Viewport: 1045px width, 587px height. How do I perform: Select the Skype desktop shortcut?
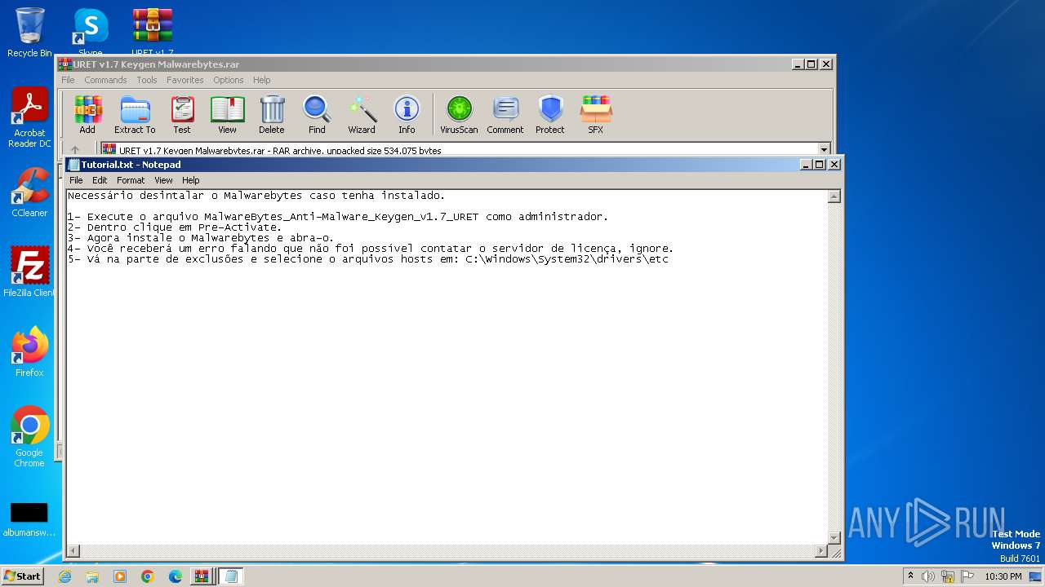pyautogui.click(x=91, y=31)
